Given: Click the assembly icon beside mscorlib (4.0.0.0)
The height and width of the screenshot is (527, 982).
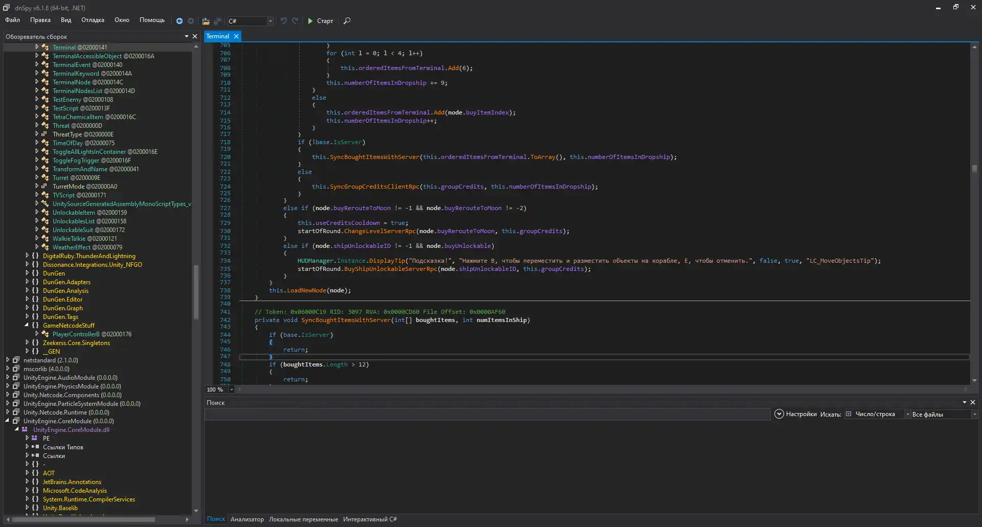Looking at the screenshot, I should coord(16,369).
